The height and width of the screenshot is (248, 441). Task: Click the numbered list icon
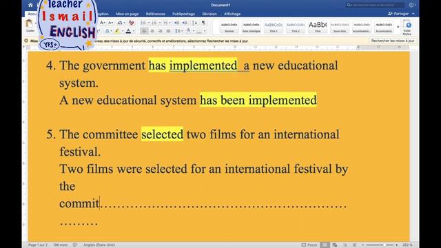(x=154, y=23)
